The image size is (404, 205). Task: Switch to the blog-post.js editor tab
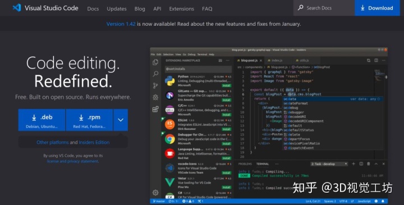(x=249, y=61)
